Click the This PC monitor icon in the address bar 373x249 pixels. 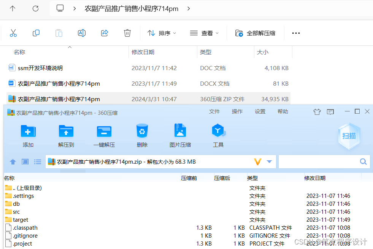coord(60,8)
